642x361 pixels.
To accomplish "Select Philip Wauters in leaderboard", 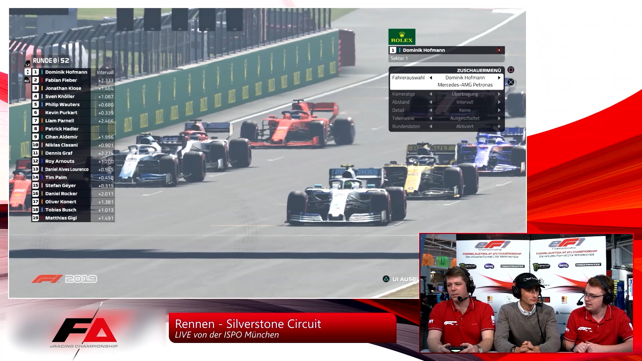I will 73,104.
